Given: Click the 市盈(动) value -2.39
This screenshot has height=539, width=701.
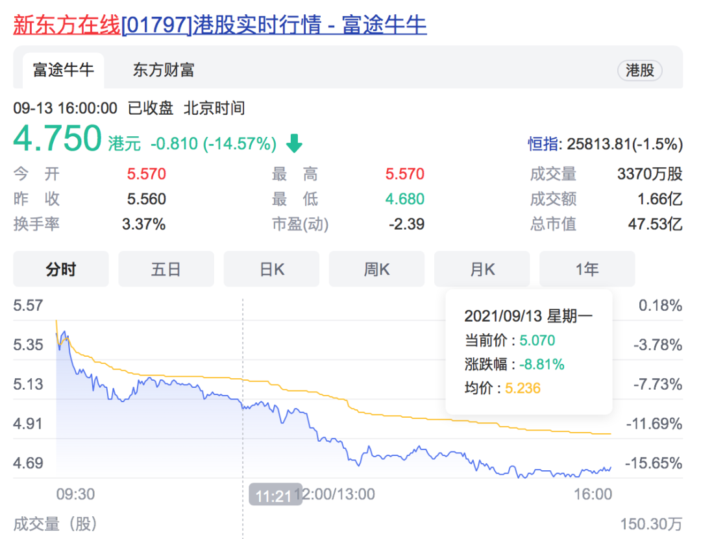Looking at the screenshot, I should (x=406, y=224).
